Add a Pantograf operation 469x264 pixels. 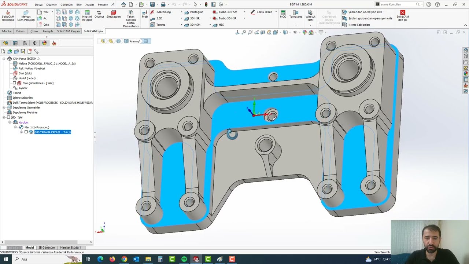pos(193,12)
